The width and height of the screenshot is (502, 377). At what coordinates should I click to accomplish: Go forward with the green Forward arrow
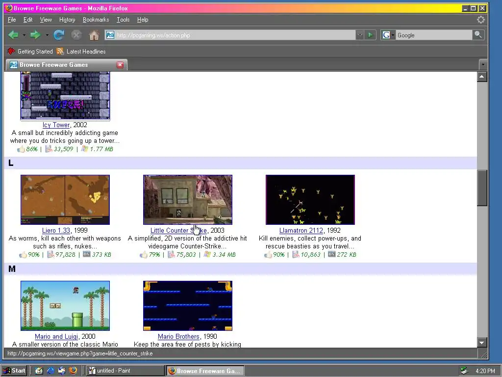click(35, 35)
